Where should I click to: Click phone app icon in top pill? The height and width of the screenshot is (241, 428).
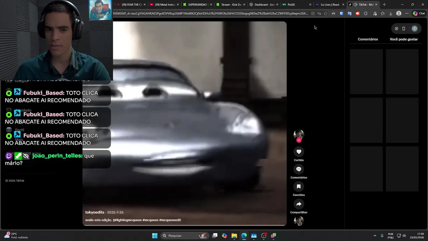(x=404, y=28)
